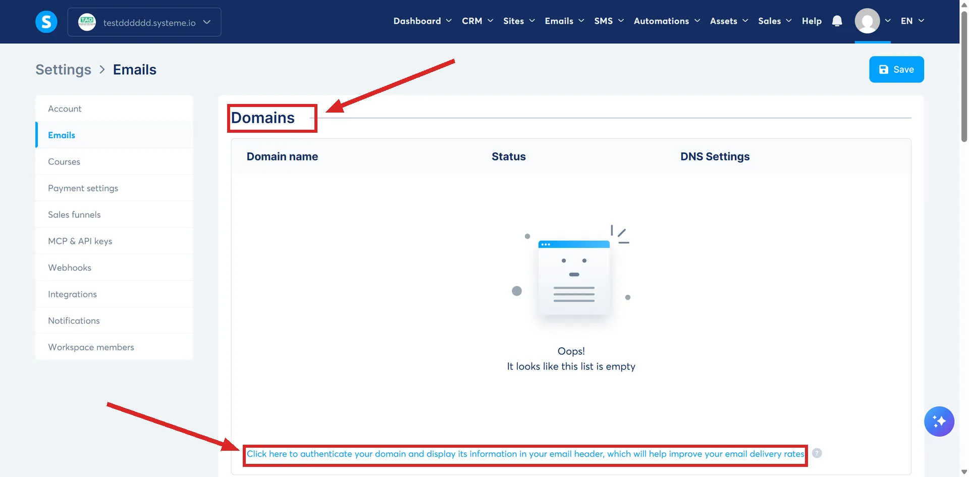Click the Systeme.io S logo
The image size is (969, 477).
(46, 22)
